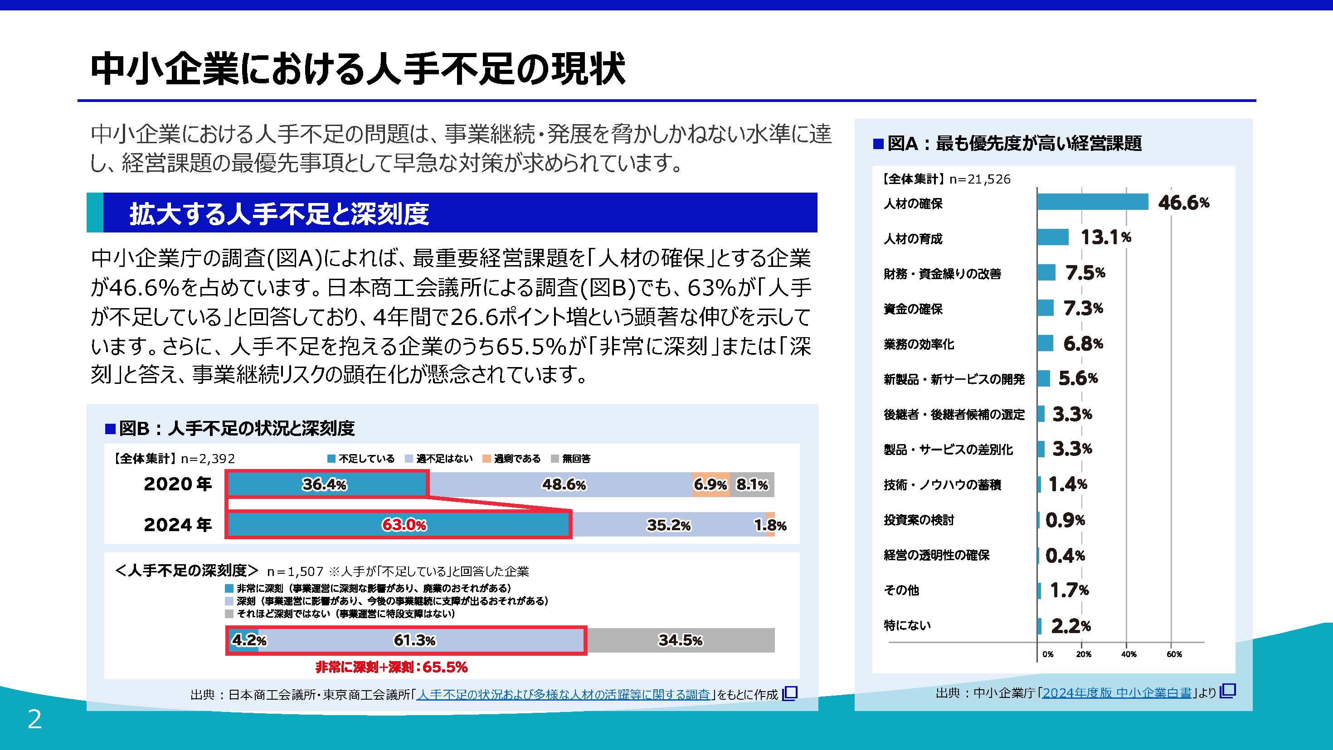This screenshot has width=1333, height=750.
Task: Click external link icon after をもとに作成
Action: tap(790, 693)
